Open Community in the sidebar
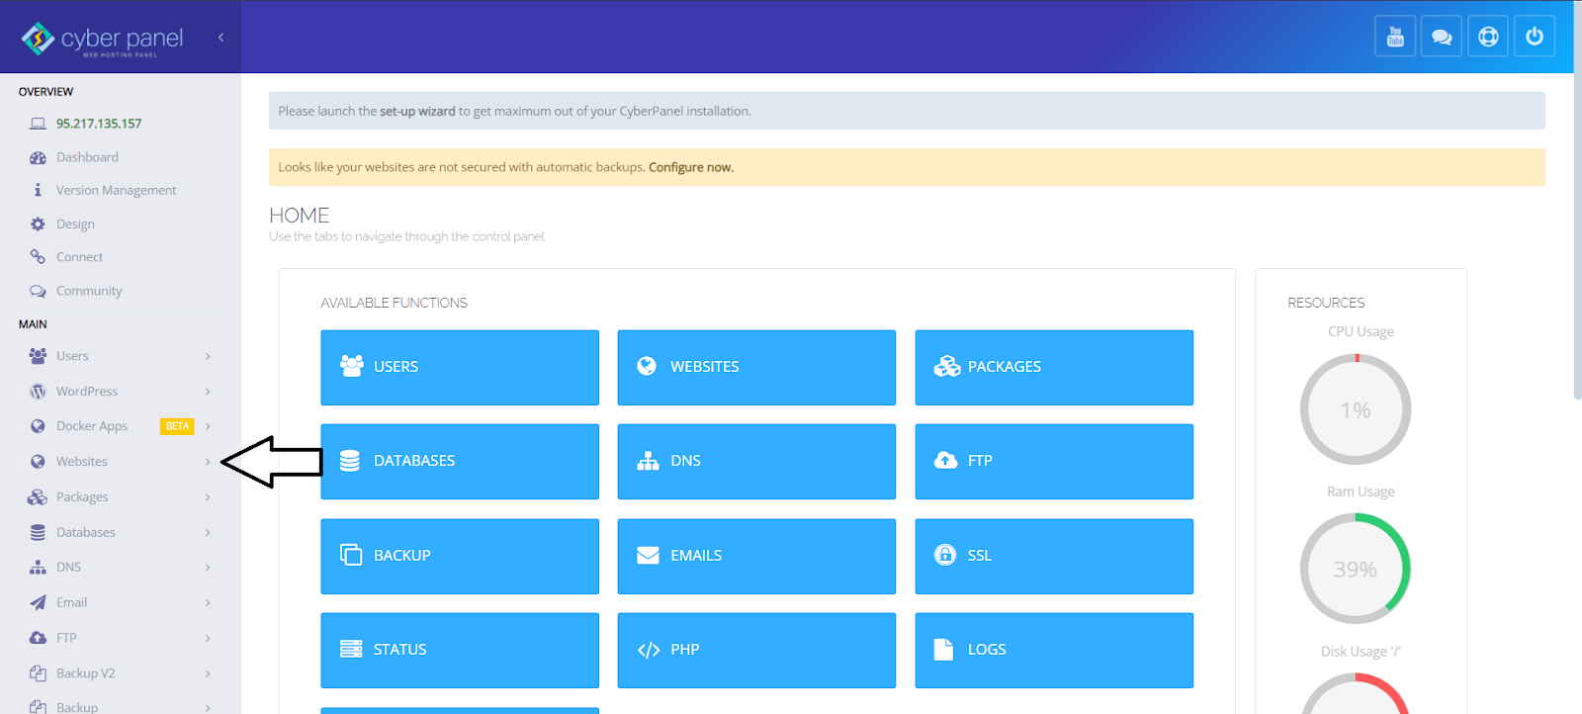The image size is (1582, 714). (89, 291)
